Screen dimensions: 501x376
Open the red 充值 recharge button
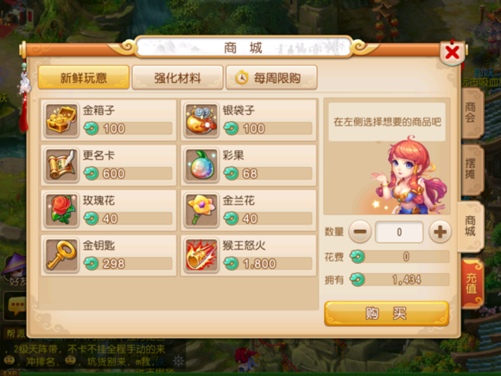coord(472,284)
